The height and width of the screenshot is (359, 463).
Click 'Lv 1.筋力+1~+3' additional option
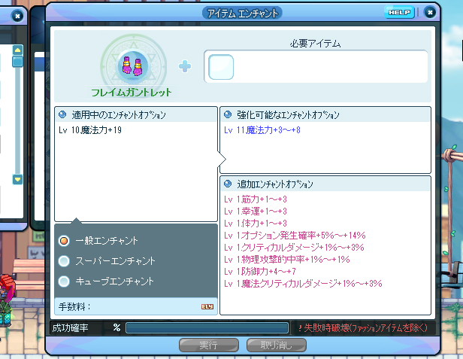coord(256,199)
